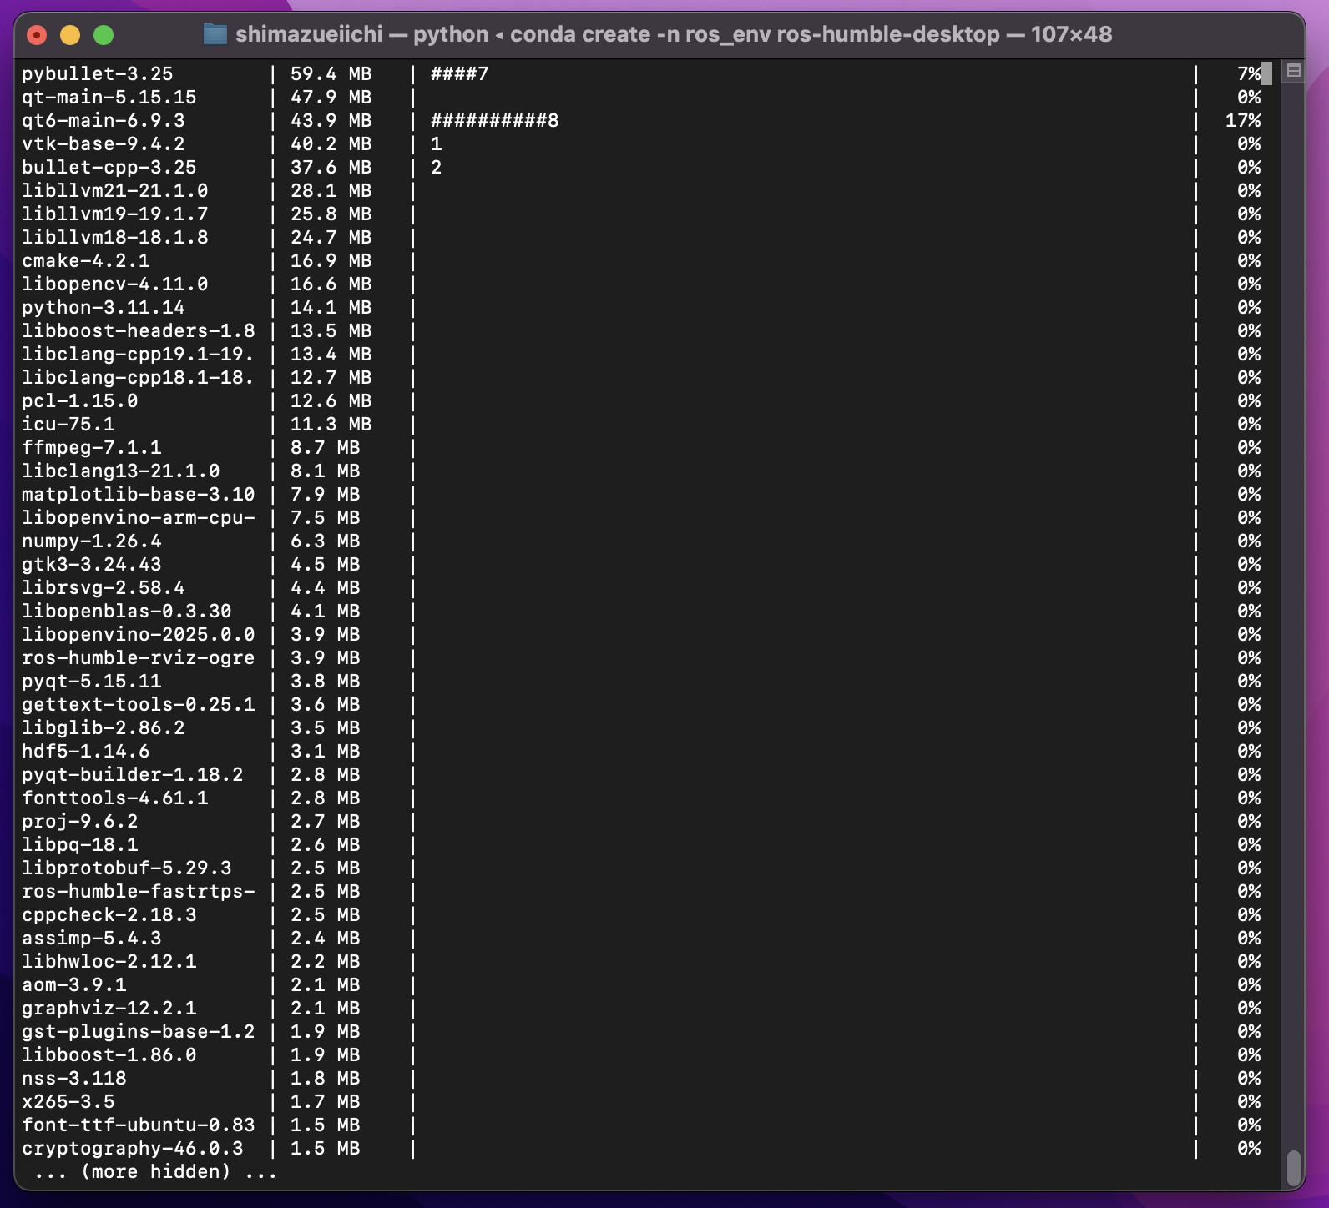Click the terminal vertical scrollbar thumb
The height and width of the screenshot is (1208, 1329).
click(x=1294, y=1168)
